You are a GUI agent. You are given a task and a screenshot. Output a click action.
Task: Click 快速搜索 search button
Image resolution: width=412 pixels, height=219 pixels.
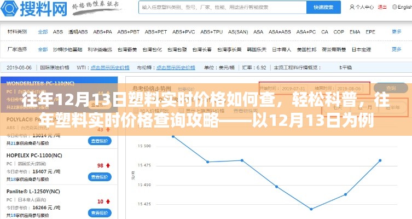click(323, 7)
